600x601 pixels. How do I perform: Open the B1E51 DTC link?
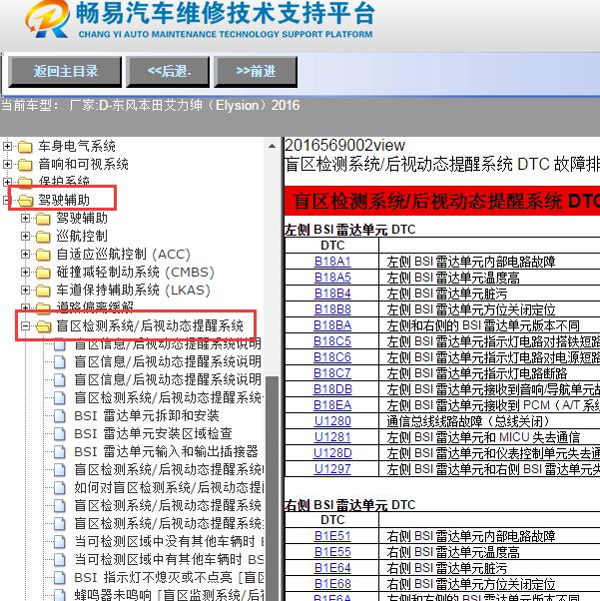(x=332, y=536)
